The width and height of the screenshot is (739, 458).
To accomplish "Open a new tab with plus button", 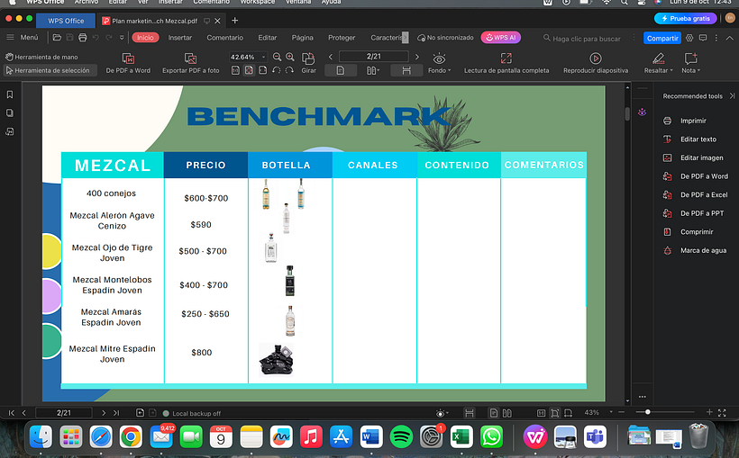I will [x=234, y=21].
